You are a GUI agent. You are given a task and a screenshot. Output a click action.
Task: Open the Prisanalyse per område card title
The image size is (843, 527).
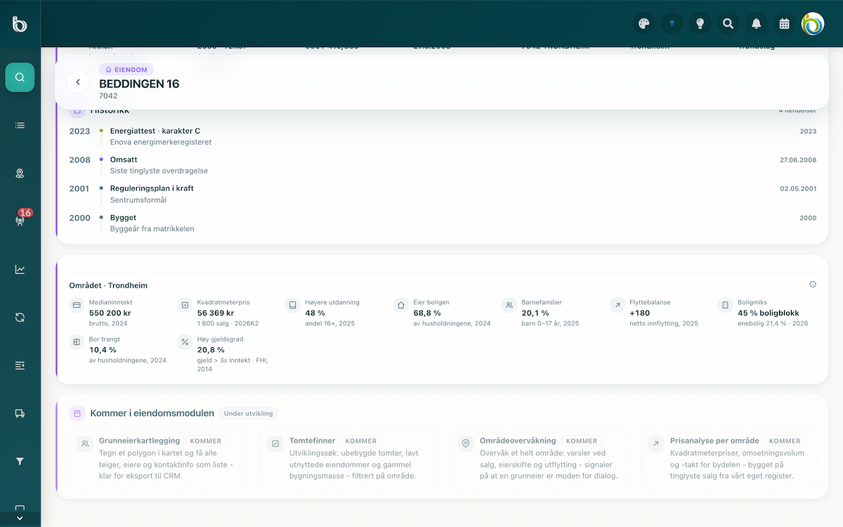point(716,441)
